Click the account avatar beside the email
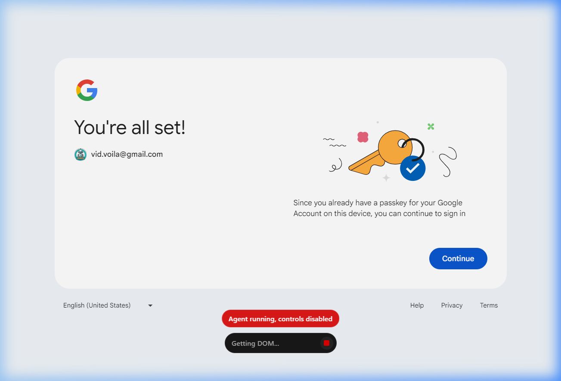The image size is (561, 381). coord(81,155)
